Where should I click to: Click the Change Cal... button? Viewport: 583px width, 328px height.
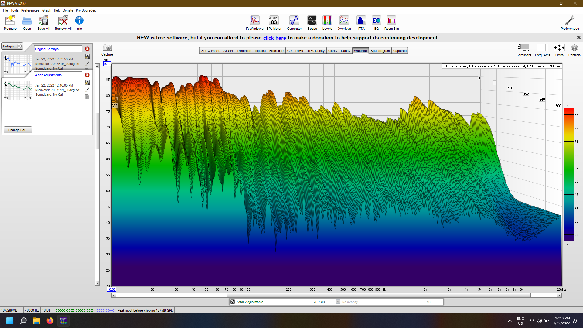coord(18,130)
